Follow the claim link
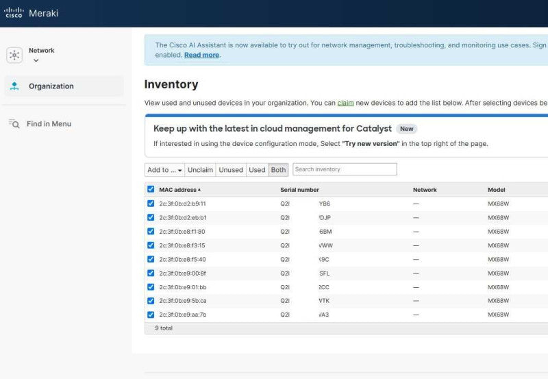Image resolution: width=548 pixels, height=379 pixels. tap(345, 103)
